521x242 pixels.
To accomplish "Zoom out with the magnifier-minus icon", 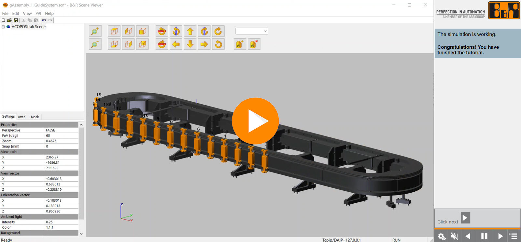I will point(95,44).
